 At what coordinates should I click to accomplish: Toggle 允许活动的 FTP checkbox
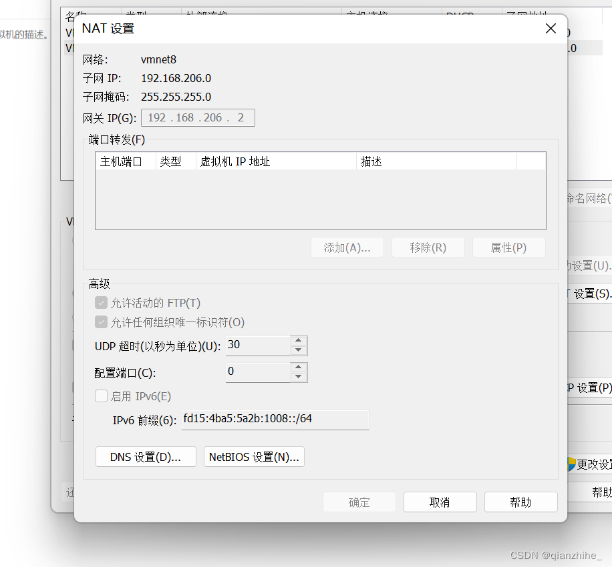(101, 303)
